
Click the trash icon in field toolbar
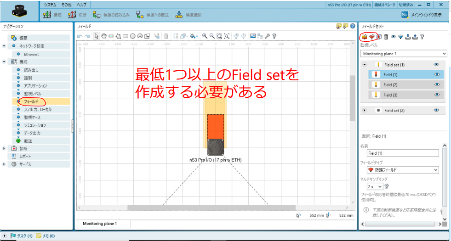(x=166, y=36)
